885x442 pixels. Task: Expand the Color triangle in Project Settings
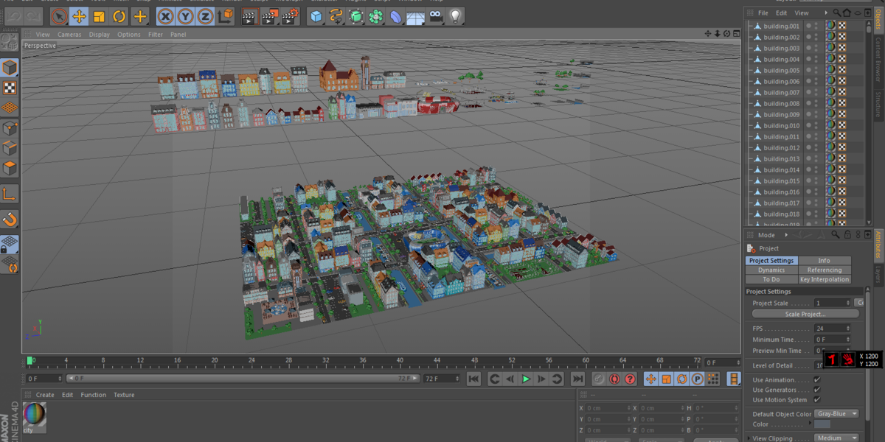pyautogui.click(x=811, y=424)
